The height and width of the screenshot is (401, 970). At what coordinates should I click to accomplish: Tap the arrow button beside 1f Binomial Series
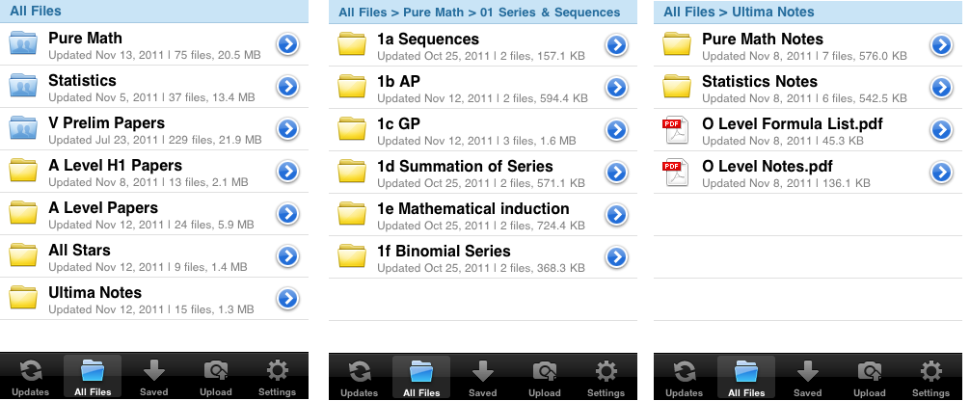point(616,257)
